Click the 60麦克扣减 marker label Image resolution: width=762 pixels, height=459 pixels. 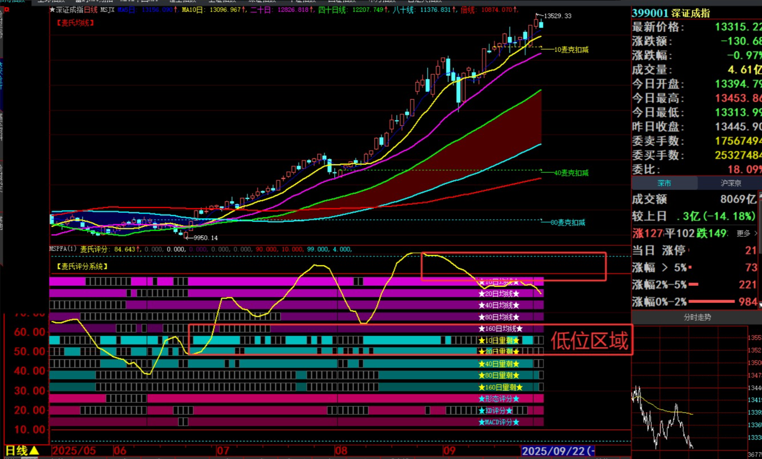(568, 223)
